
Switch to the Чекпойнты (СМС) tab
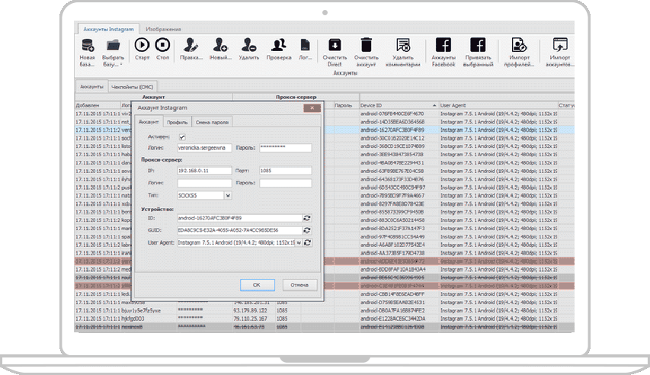[132, 87]
